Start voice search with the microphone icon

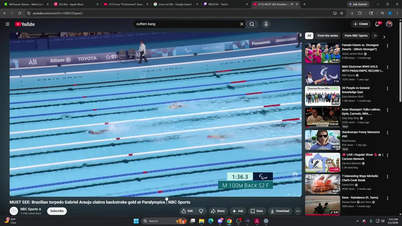tap(266, 24)
